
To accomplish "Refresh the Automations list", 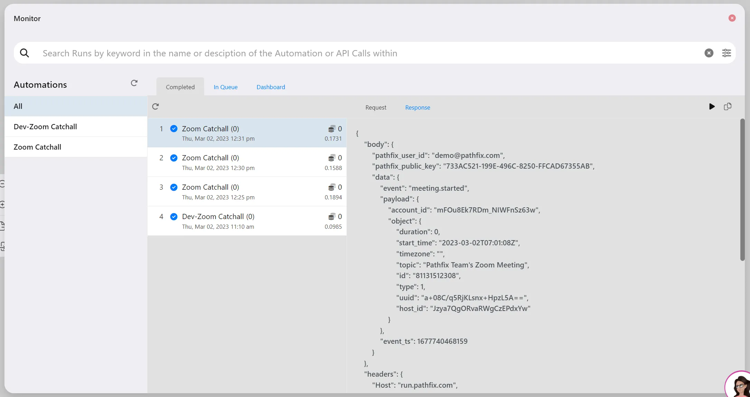I will click(x=134, y=83).
